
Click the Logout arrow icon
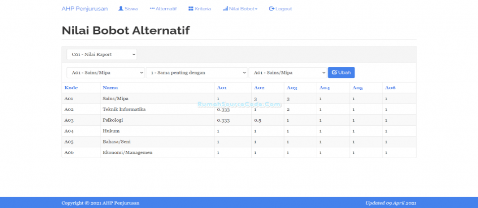point(272,9)
